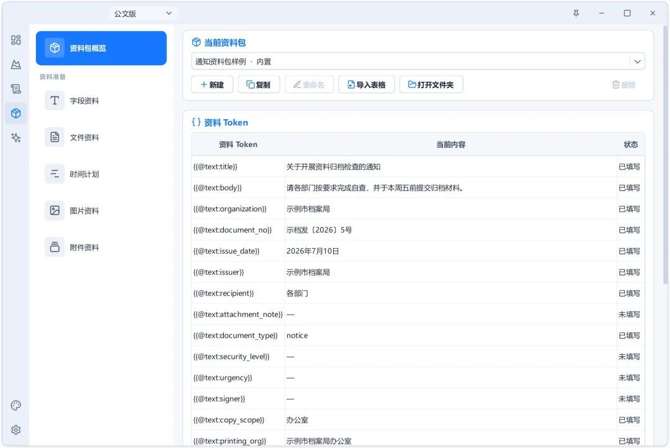The height and width of the screenshot is (448, 670).
Task: Open 时间计划 section
Action: [x=101, y=174]
